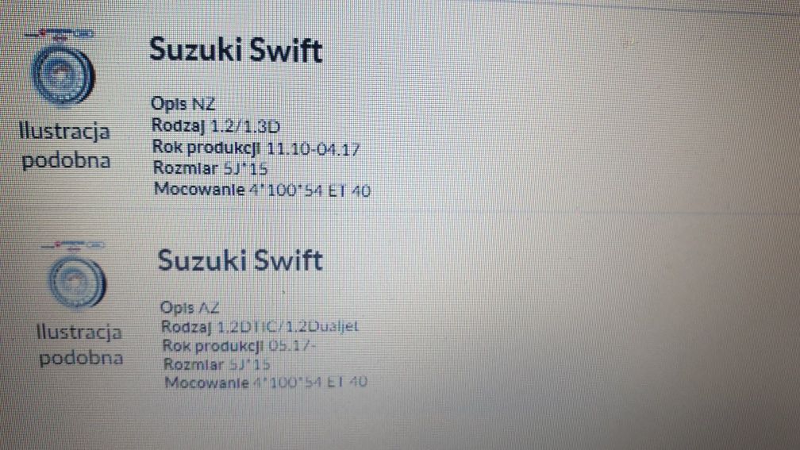Screen dimensions: 800x450
Task: Open the Suzuki Swift title with Opis NZ
Action: (236, 50)
